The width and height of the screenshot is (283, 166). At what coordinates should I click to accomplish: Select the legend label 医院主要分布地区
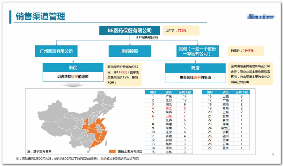pyautogui.click(x=130, y=151)
